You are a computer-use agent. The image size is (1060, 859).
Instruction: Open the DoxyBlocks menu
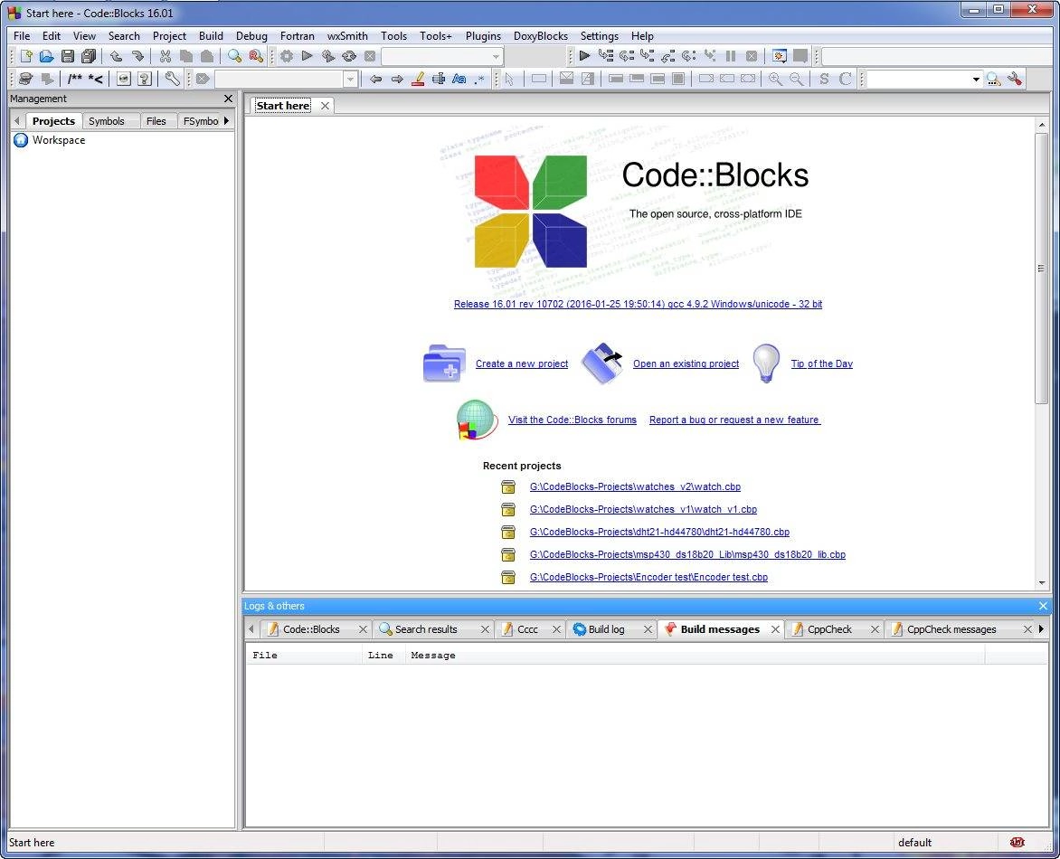(x=541, y=36)
